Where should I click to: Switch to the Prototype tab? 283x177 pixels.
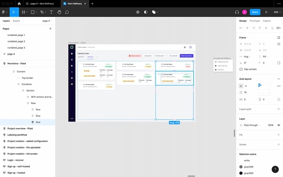point(255,21)
